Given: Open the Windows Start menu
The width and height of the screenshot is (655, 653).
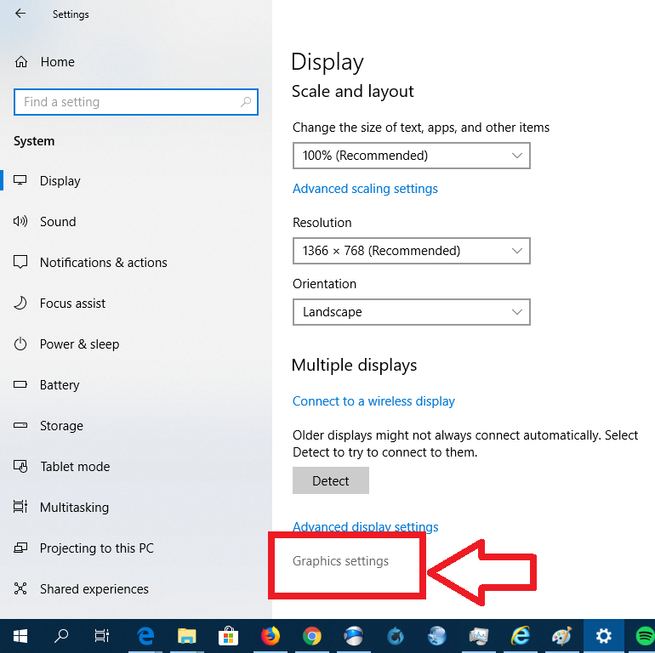Looking at the screenshot, I should (x=20, y=636).
